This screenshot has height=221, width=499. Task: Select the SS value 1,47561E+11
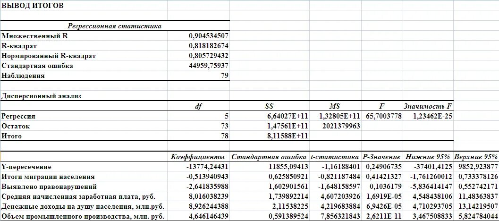[288, 126]
